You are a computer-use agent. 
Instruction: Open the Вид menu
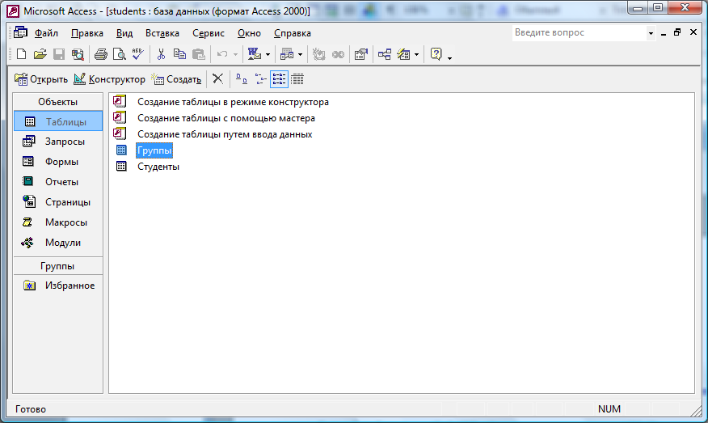tap(124, 33)
